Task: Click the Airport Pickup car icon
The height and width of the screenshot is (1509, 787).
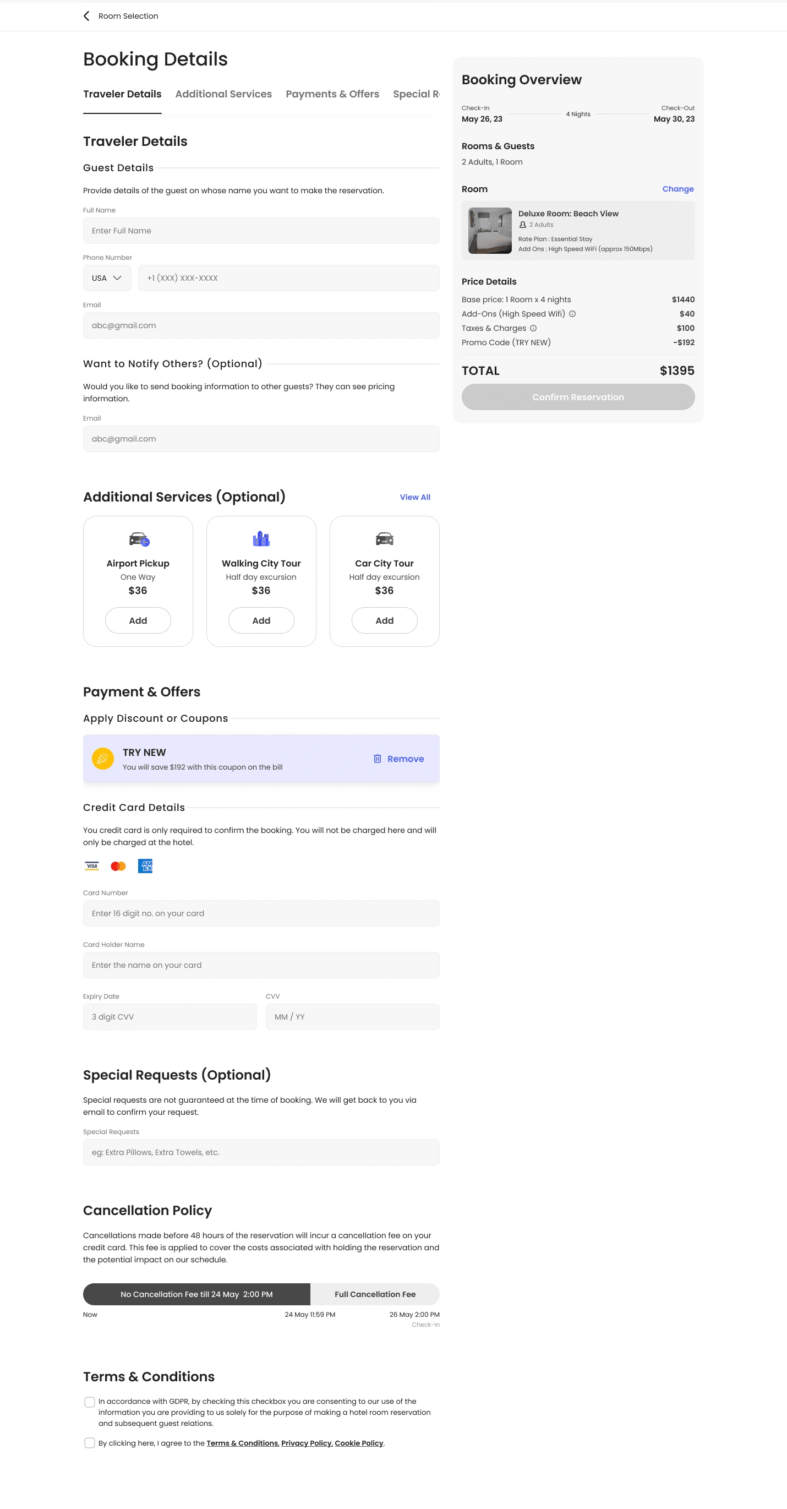Action: click(x=139, y=539)
